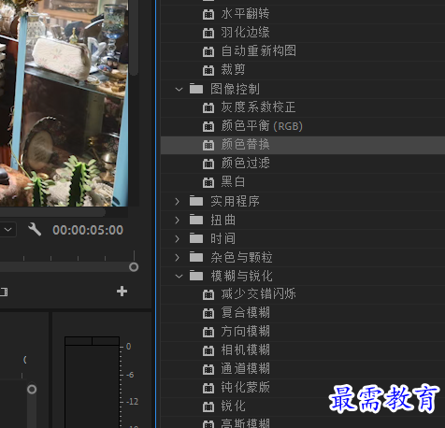Select the 图像控制 folder label
The width and height of the screenshot is (445, 428).
(x=235, y=89)
